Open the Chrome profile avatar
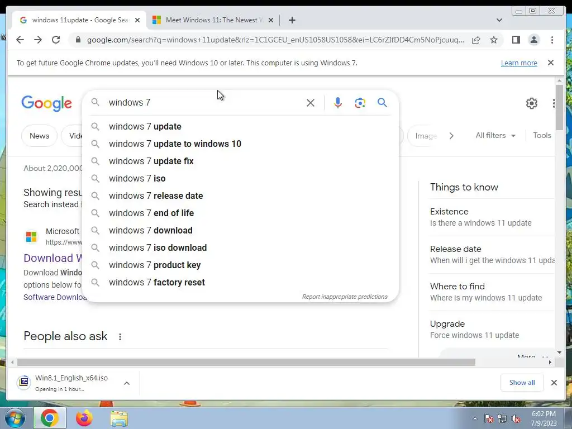Viewport: 572px width, 429px height. [x=534, y=40]
